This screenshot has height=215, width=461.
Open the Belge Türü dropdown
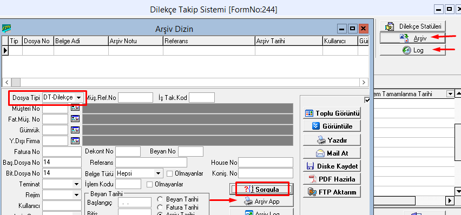point(158,173)
